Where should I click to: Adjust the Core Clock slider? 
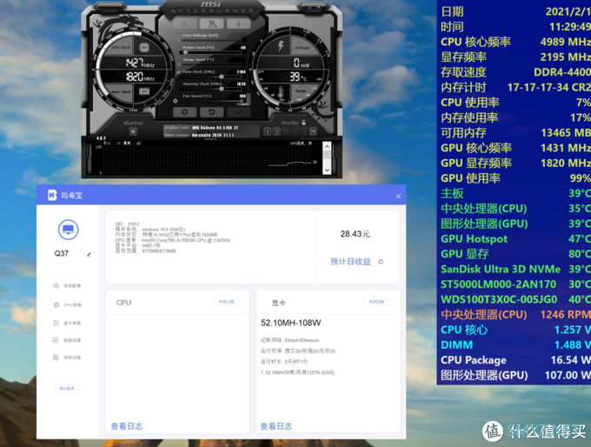[x=212, y=77]
